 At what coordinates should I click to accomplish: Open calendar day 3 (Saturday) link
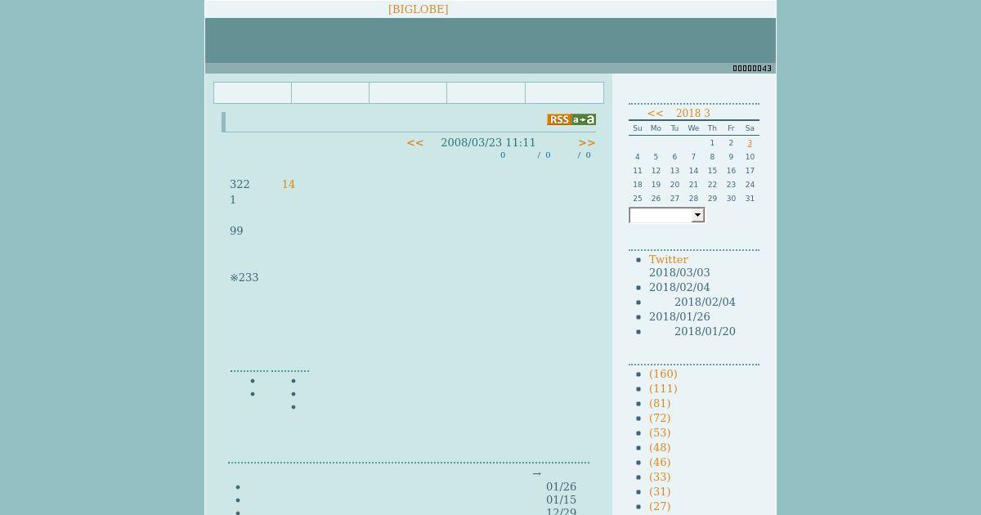[x=750, y=143]
